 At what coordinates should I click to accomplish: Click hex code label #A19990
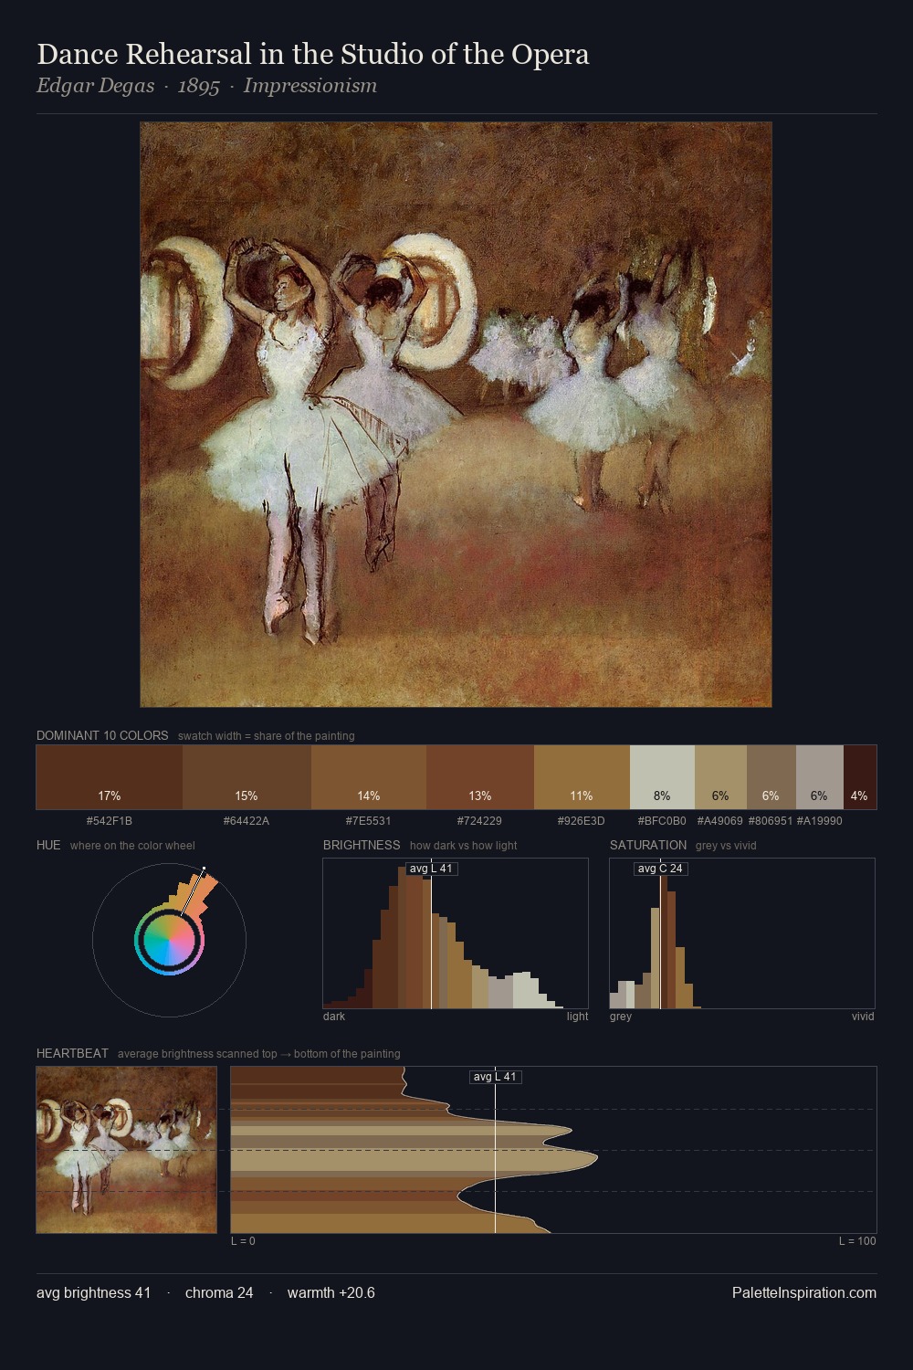pyautogui.click(x=820, y=821)
